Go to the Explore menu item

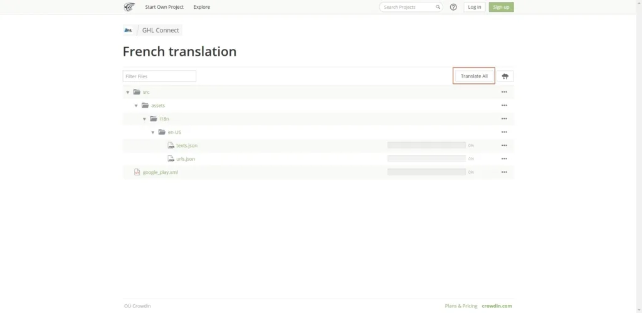tap(202, 7)
